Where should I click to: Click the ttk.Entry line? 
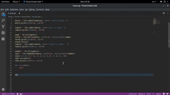[x=43, y=37]
